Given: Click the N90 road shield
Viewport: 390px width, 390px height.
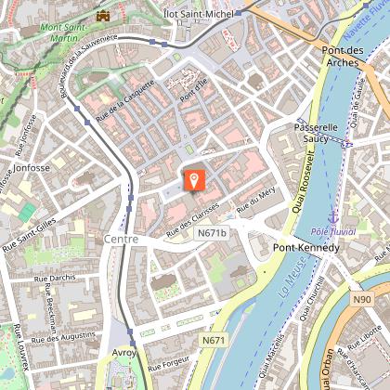Looking at the screenshot, I should [x=362, y=299].
